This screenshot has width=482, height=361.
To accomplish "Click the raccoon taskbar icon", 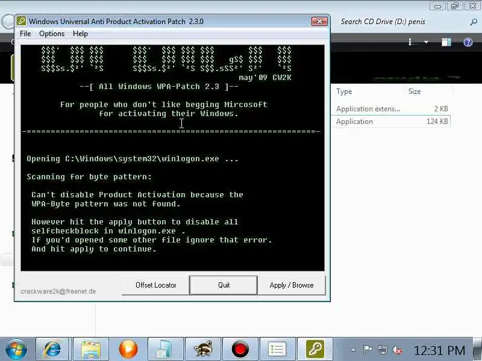I will click(x=203, y=350).
